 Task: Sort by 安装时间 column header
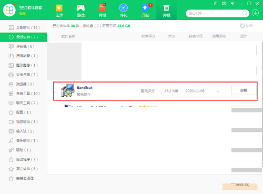(196, 36)
